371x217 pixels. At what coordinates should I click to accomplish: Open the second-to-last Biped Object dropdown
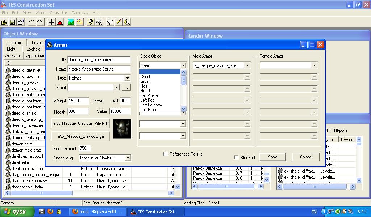[183, 124]
